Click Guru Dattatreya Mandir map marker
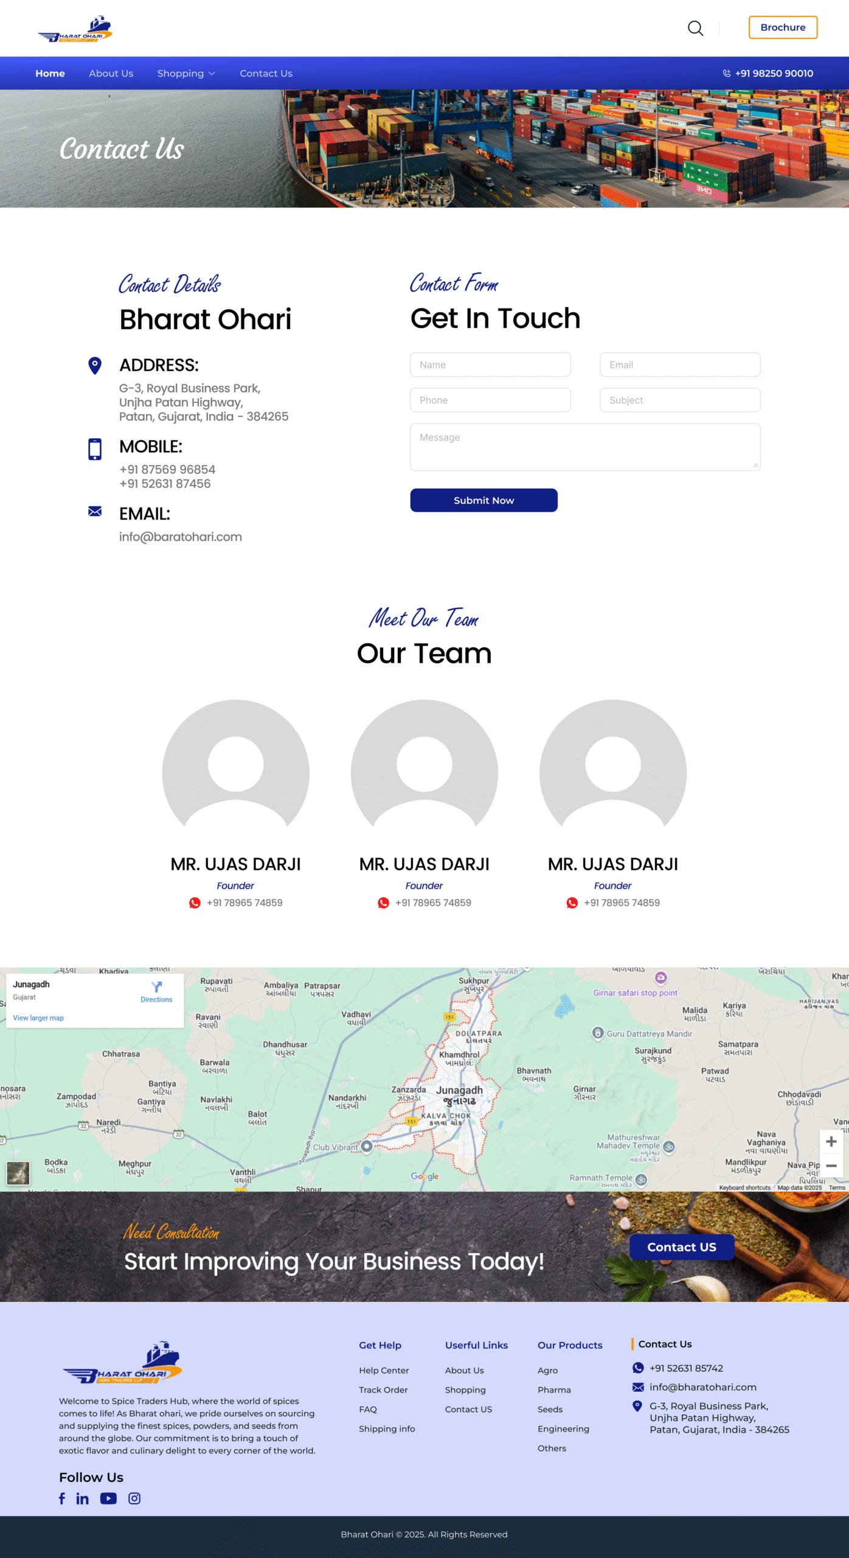The height and width of the screenshot is (1558, 849). [x=598, y=1033]
